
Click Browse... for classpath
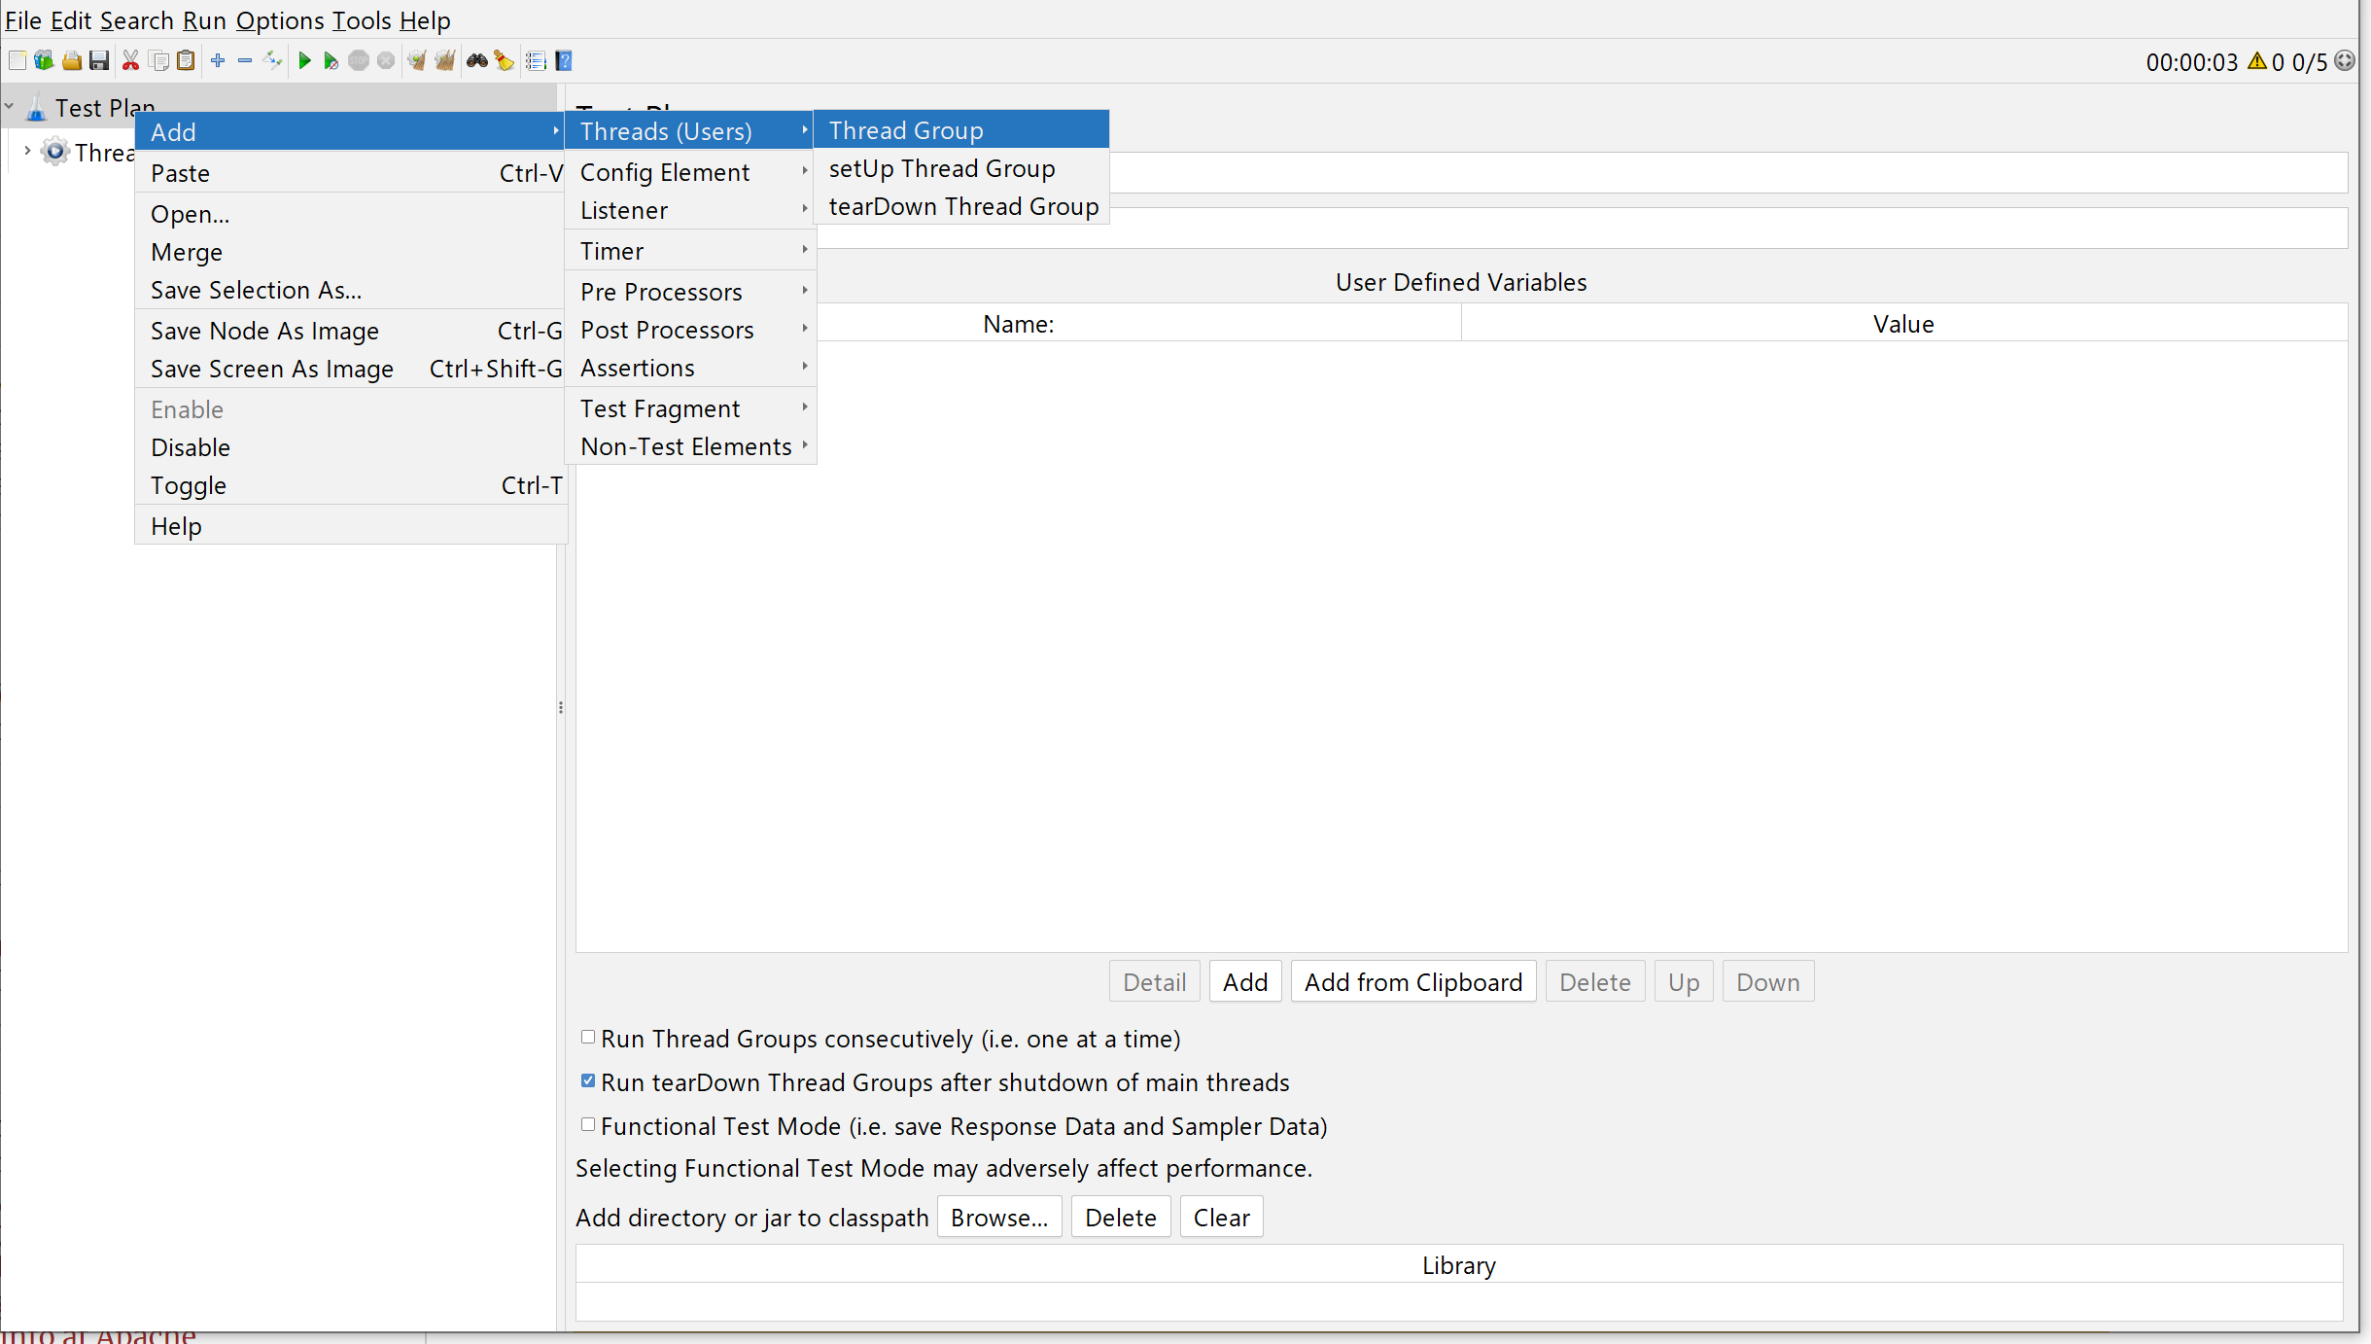click(x=999, y=1218)
